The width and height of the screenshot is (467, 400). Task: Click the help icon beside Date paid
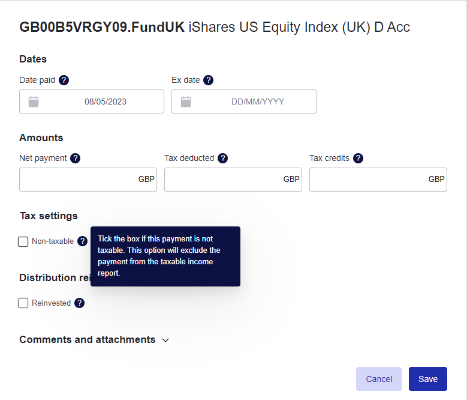(64, 80)
